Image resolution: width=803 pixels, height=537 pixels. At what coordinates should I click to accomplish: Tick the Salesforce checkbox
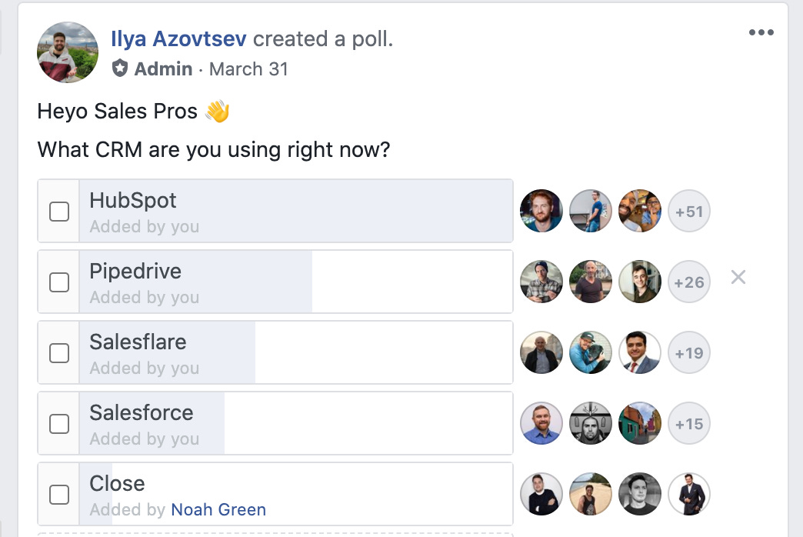(x=59, y=423)
